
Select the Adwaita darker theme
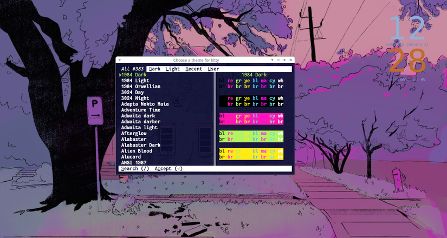pos(140,122)
